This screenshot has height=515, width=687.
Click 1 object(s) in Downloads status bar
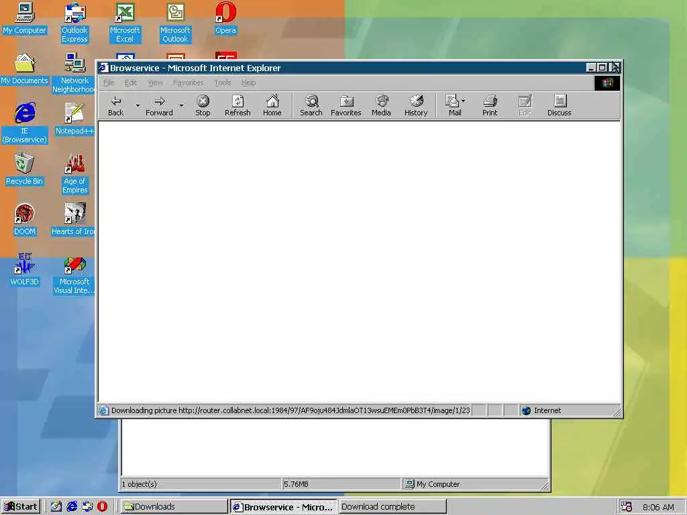tap(140, 484)
